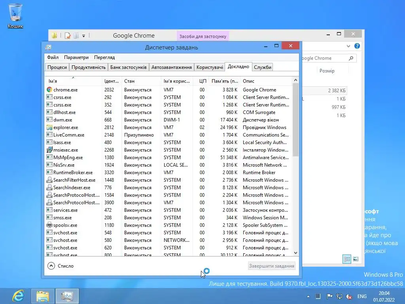The height and width of the screenshot is (304, 405).
Task: Switch to the Служби tab
Action: (x=263, y=67)
